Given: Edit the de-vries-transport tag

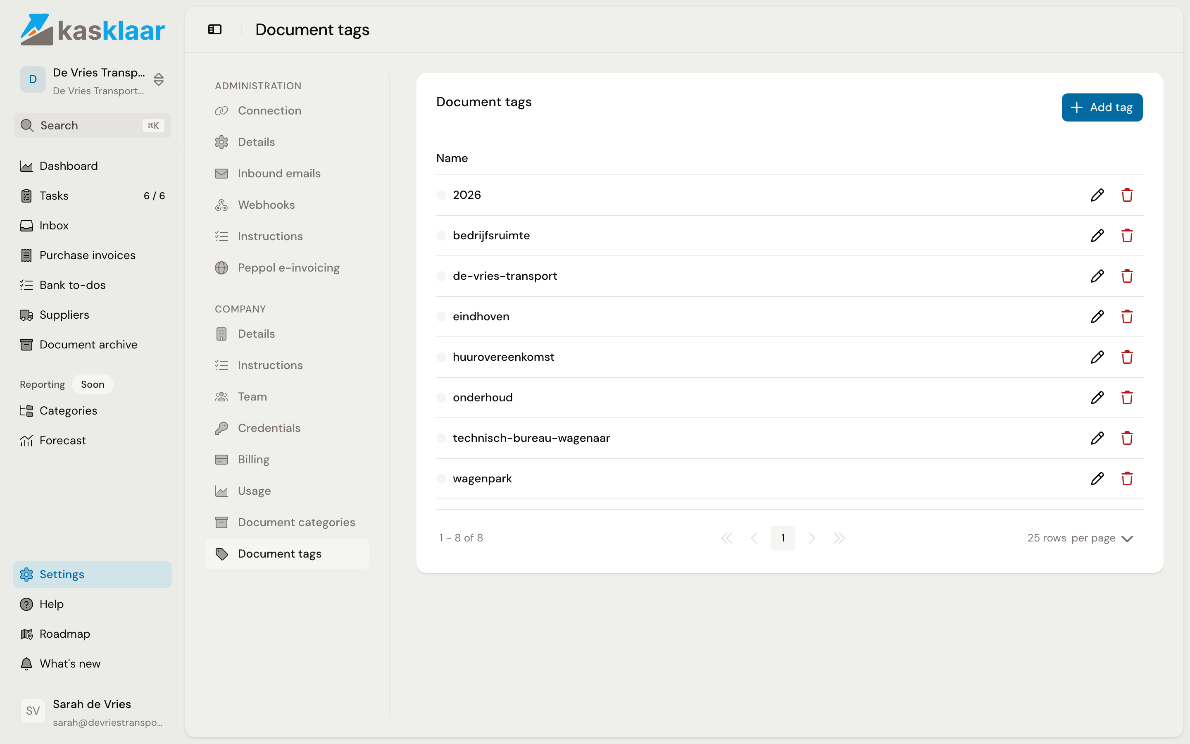Looking at the screenshot, I should coord(1097,276).
